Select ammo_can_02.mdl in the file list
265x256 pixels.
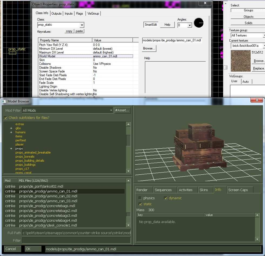(65, 196)
